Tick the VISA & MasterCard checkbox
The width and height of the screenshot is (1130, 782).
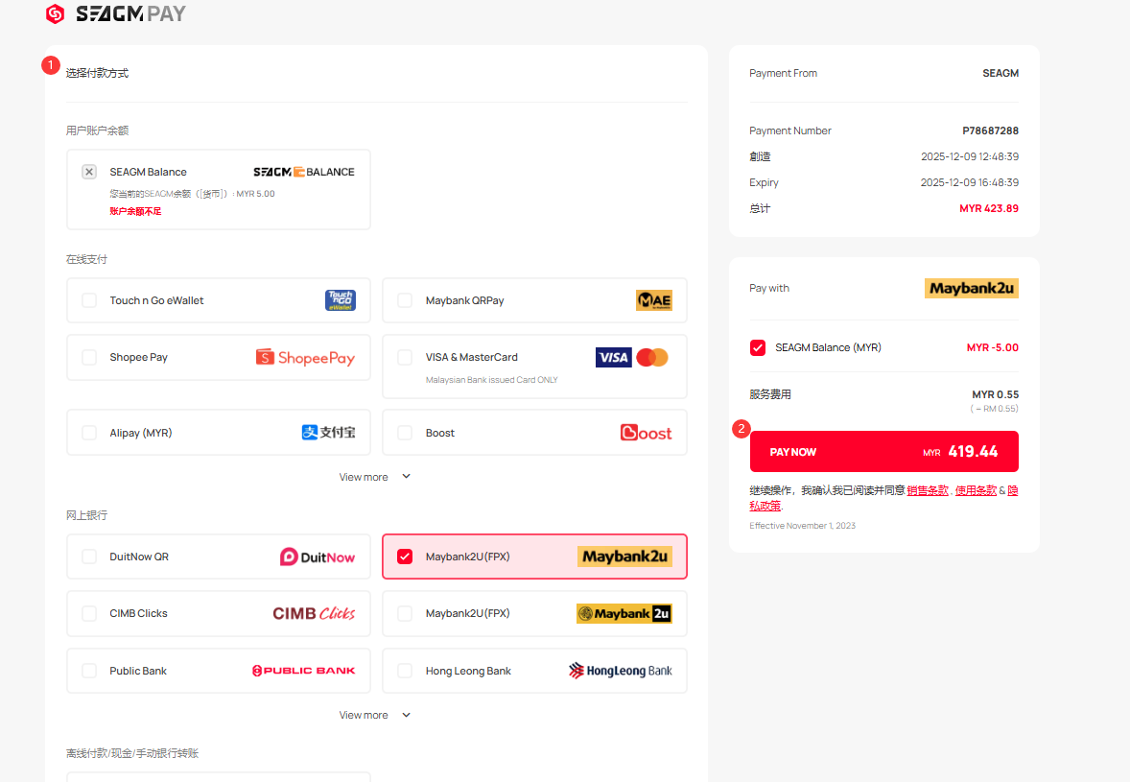pyautogui.click(x=405, y=357)
